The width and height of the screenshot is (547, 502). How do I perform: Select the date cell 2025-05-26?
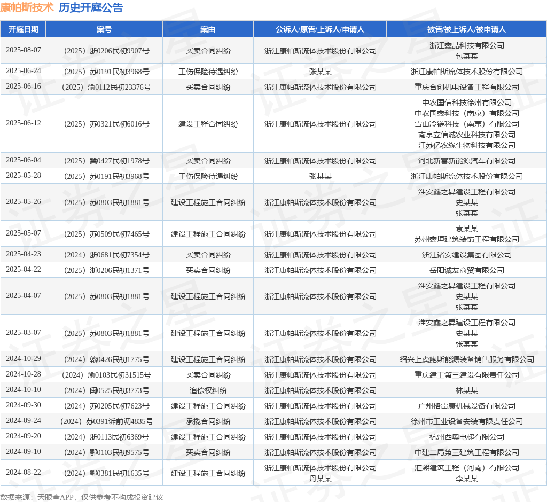coord(24,202)
